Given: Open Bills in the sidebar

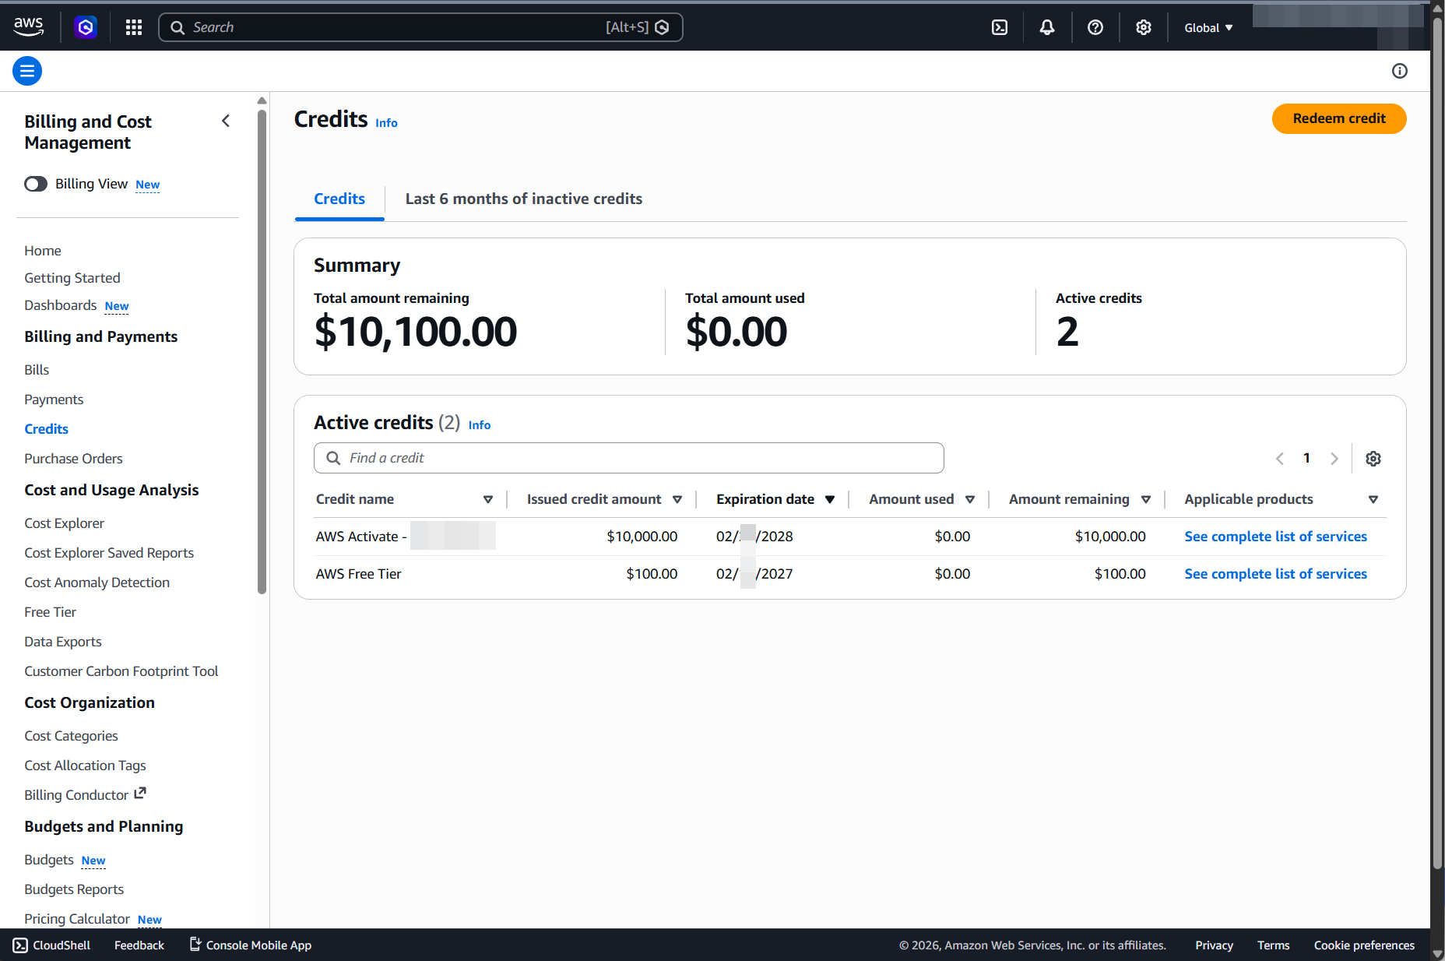Looking at the screenshot, I should (37, 370).
